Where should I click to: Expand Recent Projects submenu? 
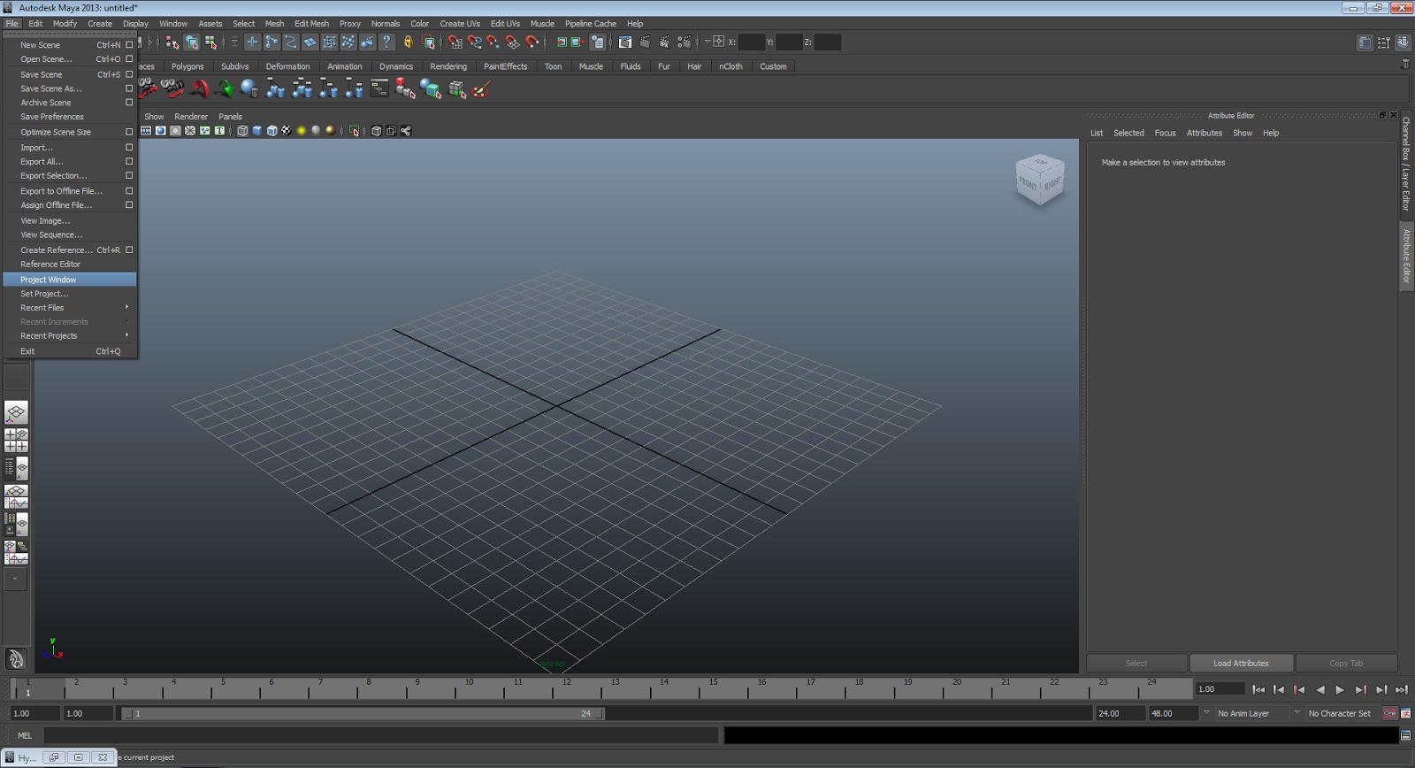[70, 336]
